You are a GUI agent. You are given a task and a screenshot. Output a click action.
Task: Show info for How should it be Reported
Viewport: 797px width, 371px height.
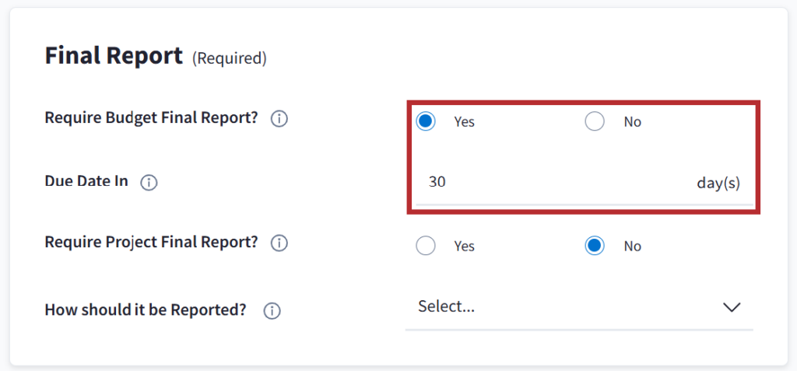(272, 311)
